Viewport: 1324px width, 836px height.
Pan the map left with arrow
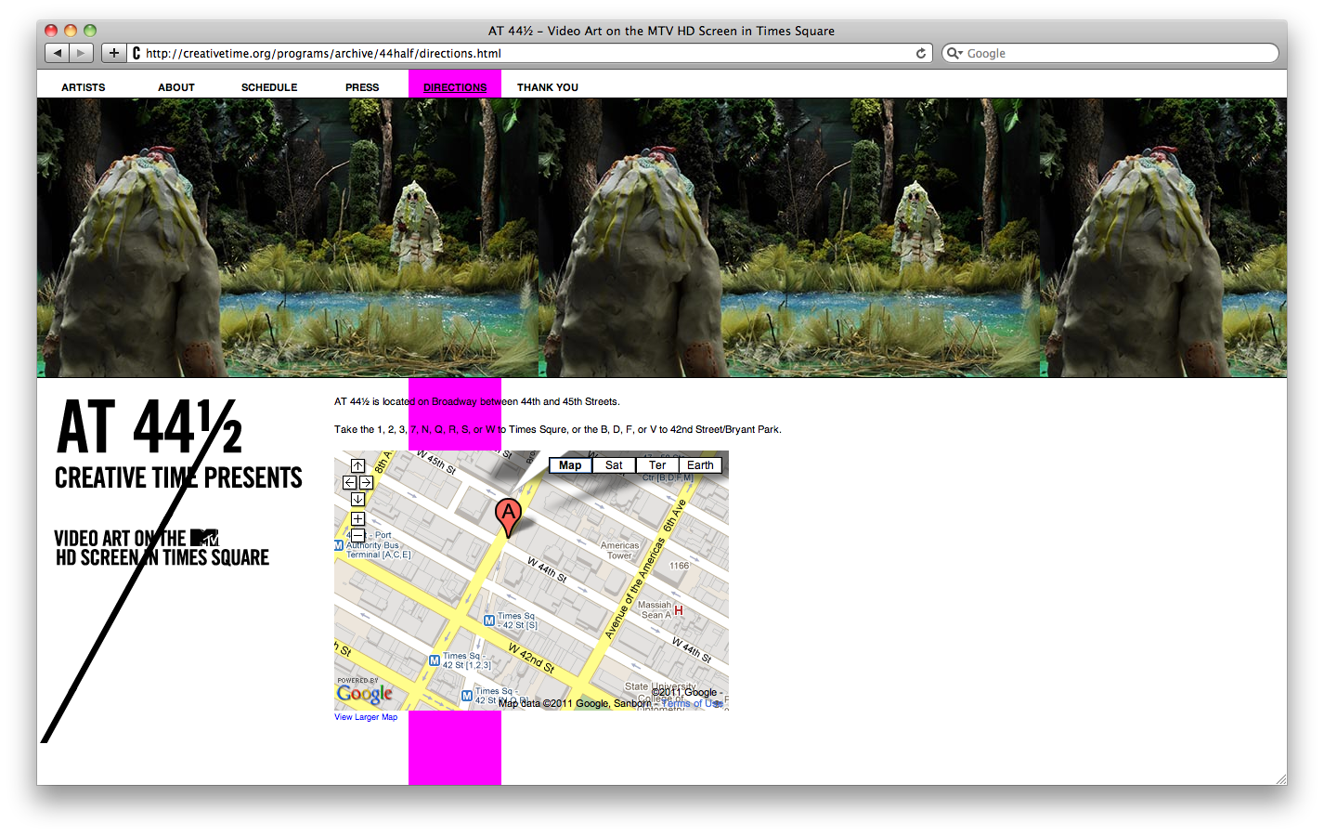[x=349, y=483]
